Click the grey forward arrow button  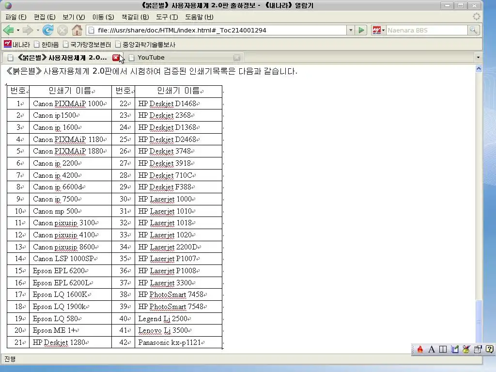pos(28,31)
